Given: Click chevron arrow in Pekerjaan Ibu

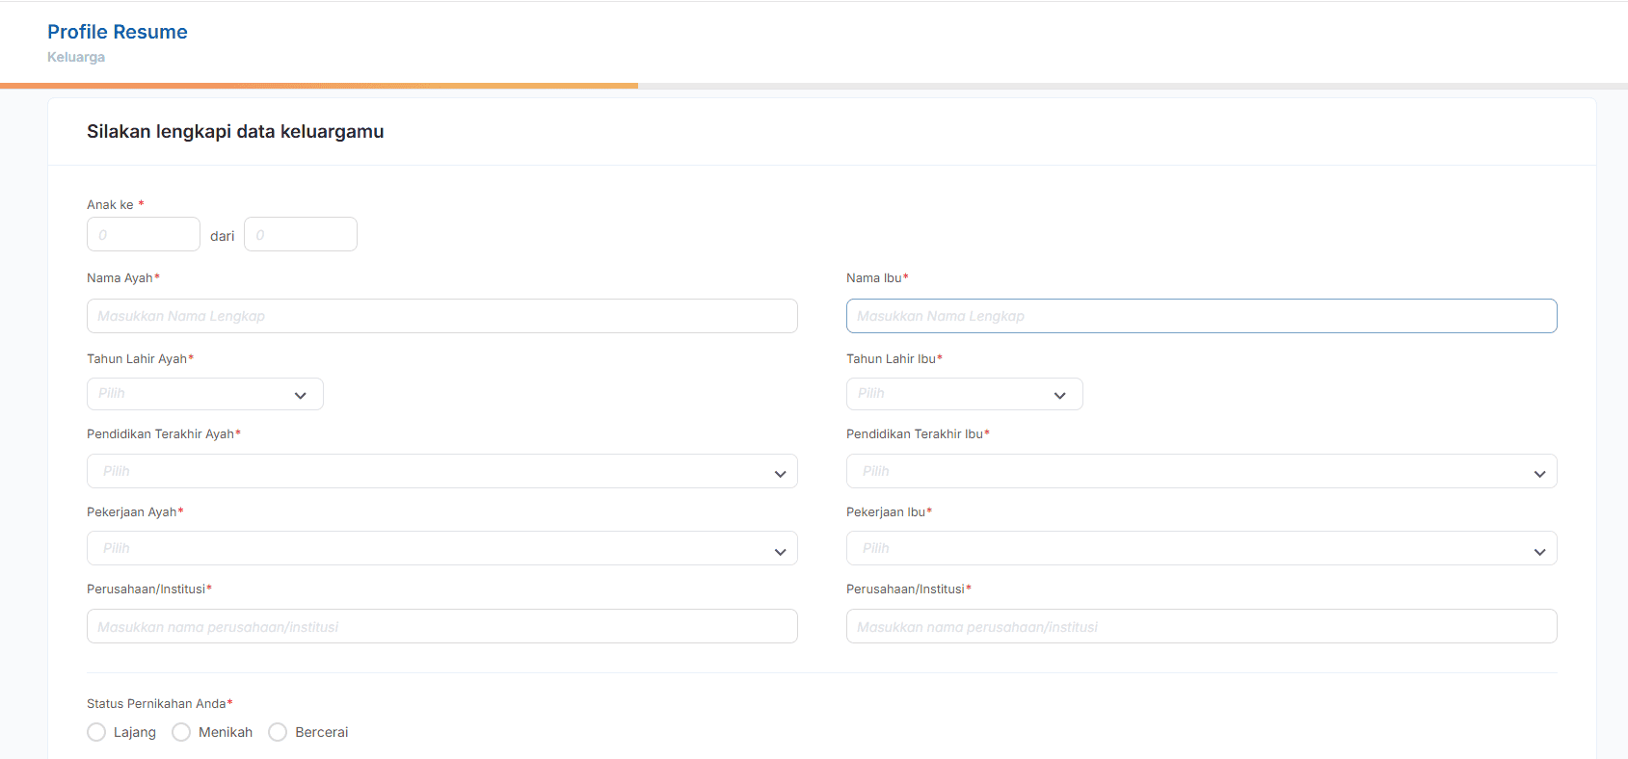Looking at the screenshot, I should (x=1539, y=552).
